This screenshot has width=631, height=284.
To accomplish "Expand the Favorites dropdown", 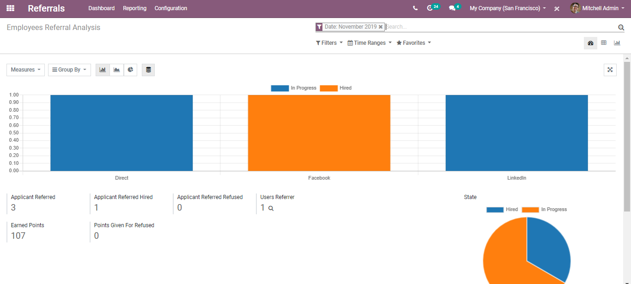I will click(x=414, y=43).
